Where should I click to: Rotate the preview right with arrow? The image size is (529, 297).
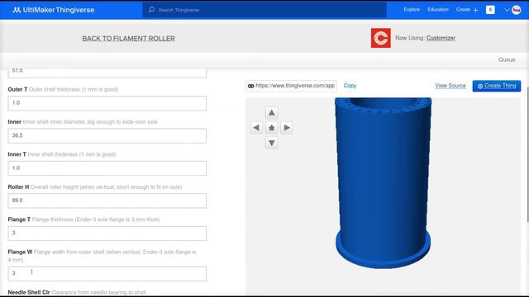coord(287,128)
